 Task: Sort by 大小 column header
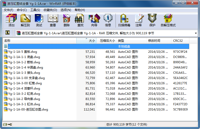[x=86, y=41]
